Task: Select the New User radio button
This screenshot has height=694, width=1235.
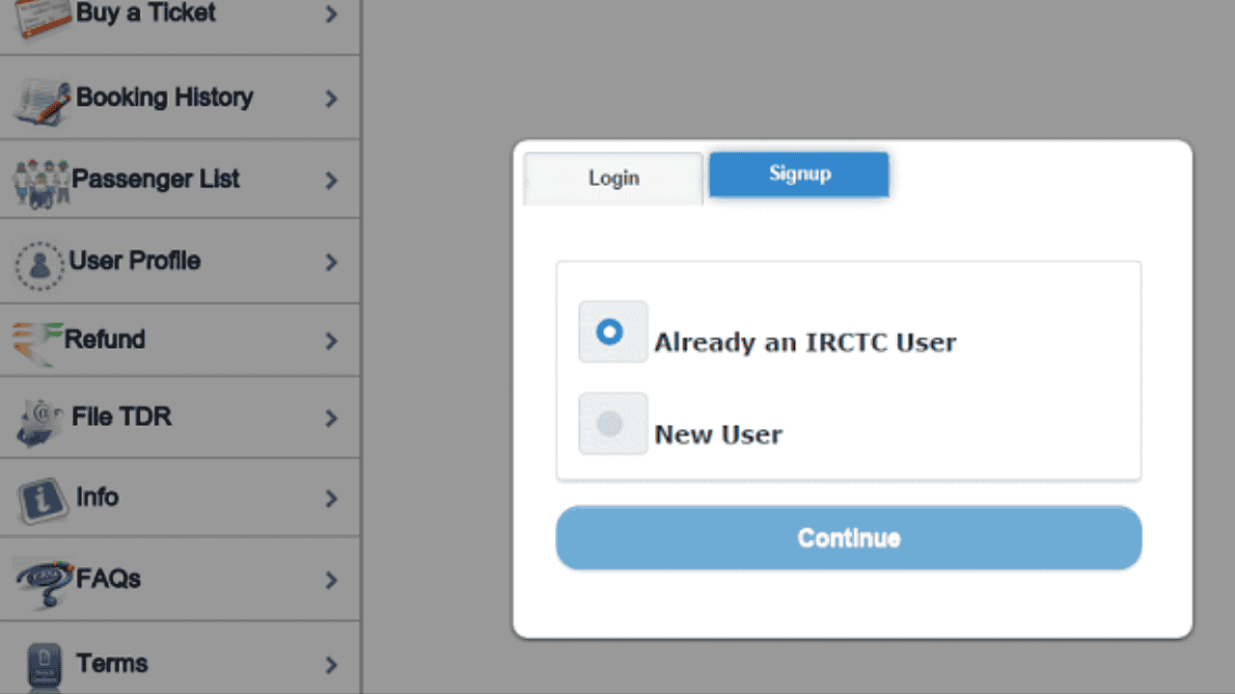Action: (x=612, y=424)
